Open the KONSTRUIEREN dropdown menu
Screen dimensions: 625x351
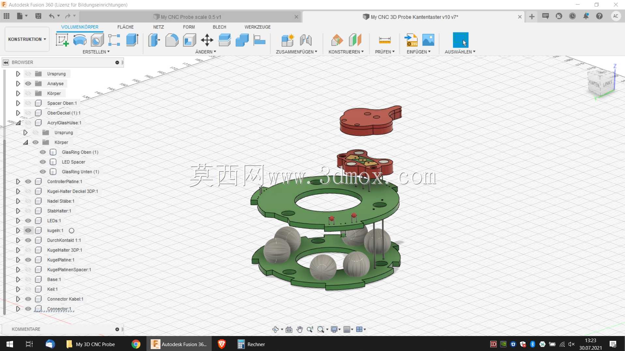pyautogui.click(x=346, y=52)
